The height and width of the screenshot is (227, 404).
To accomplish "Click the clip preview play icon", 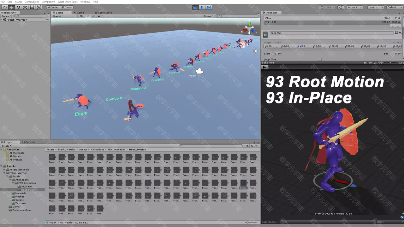I will (265, 35).
